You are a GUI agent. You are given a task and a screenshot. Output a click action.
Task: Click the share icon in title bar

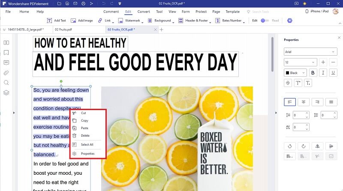(x=91, y=3)
